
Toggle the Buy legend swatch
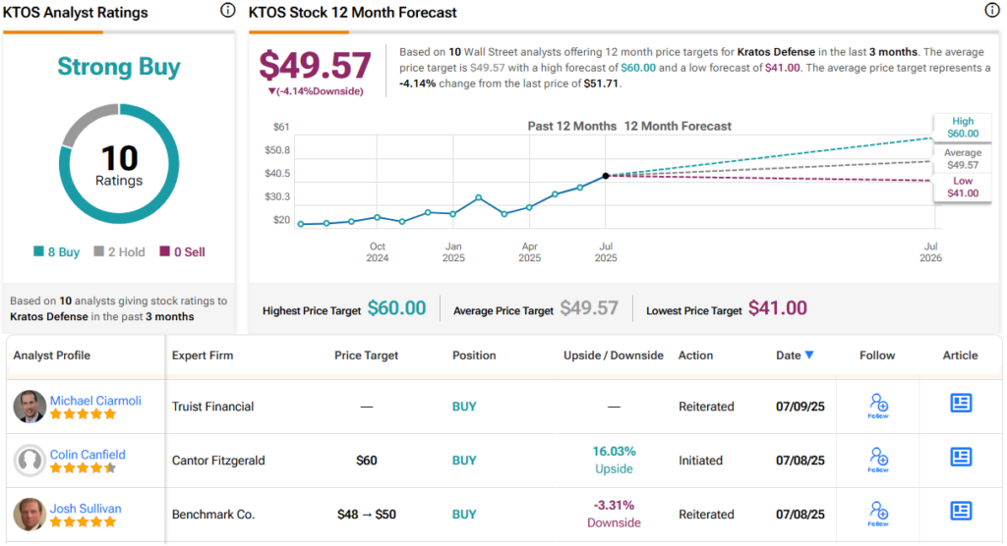coord(38,252)
